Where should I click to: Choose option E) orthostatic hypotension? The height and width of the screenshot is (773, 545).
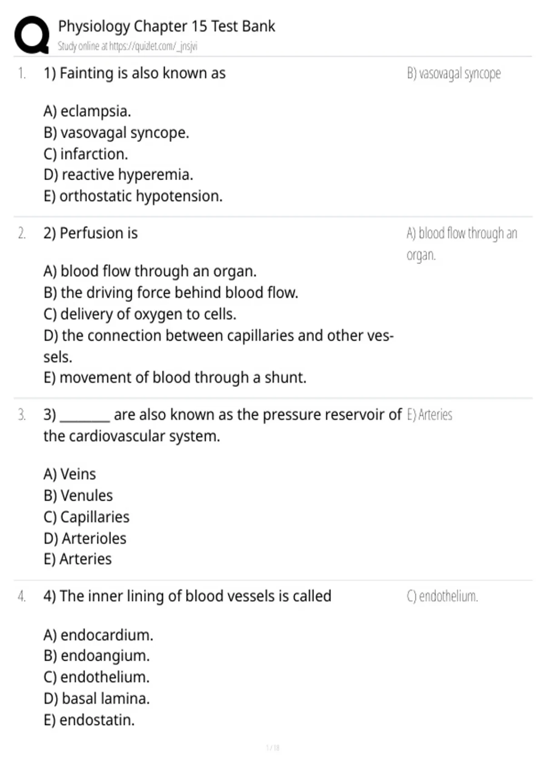tap(133, 196)
